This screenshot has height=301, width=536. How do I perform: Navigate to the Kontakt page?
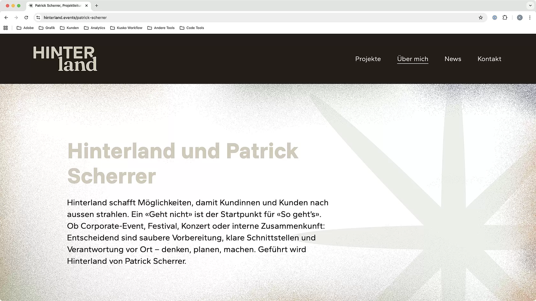489,59
